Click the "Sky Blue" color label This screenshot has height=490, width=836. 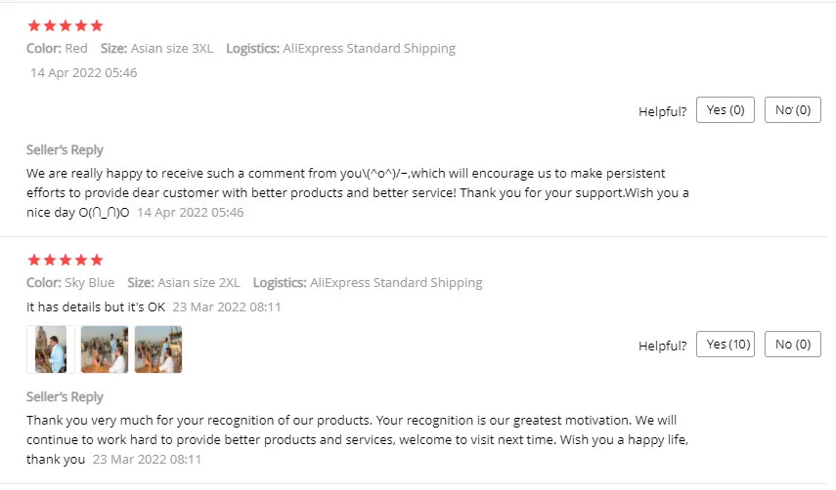(89, 283)
